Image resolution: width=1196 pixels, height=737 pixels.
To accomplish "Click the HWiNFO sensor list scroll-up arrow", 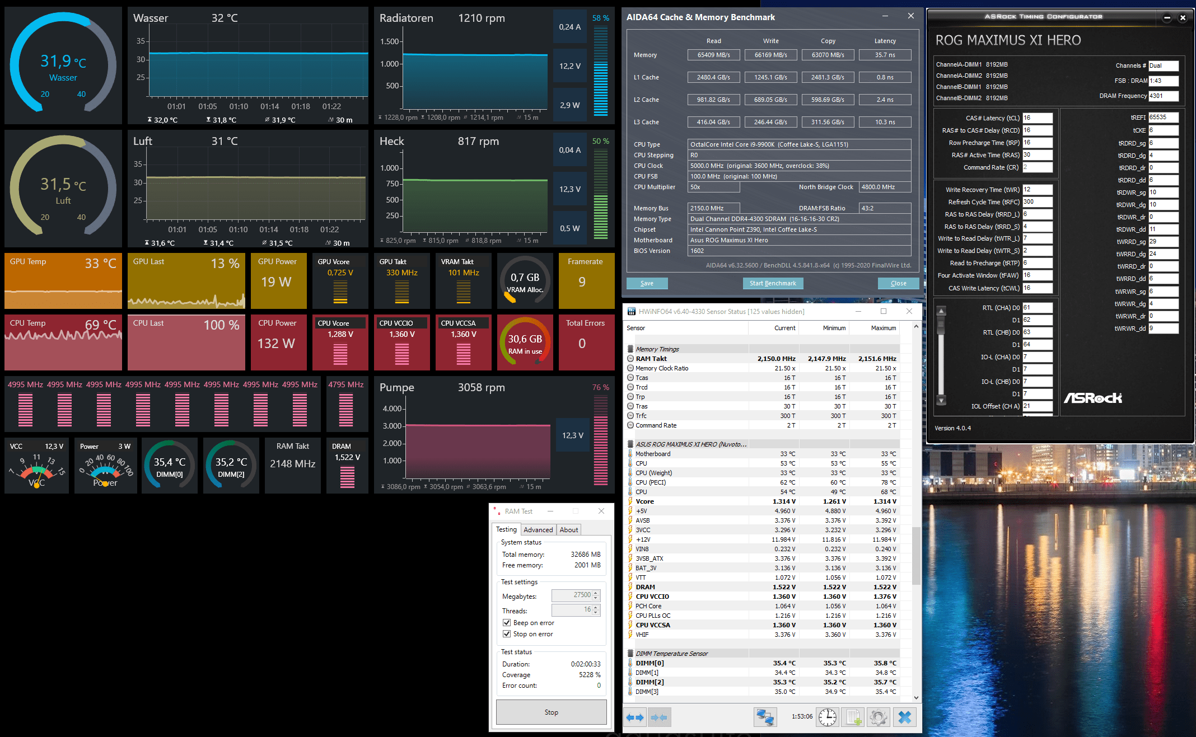I will point(916,326).
